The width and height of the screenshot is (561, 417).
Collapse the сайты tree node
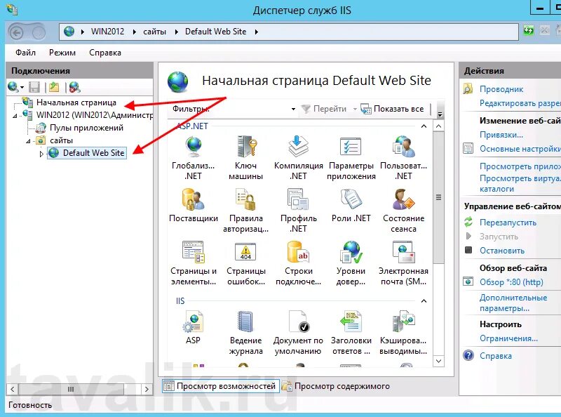coord(28,141)
